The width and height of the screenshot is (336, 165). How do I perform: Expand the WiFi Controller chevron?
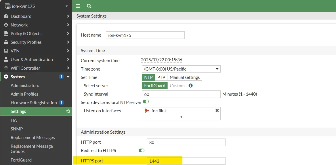[x=68, y=68]
